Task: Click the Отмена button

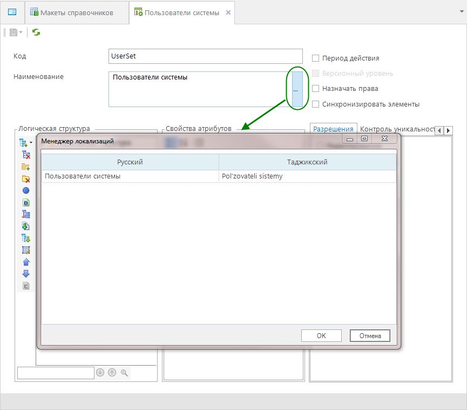Action: (370, 336)
